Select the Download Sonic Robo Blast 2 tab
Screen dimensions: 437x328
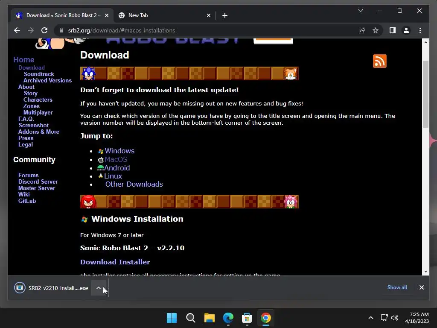(61, 15)
